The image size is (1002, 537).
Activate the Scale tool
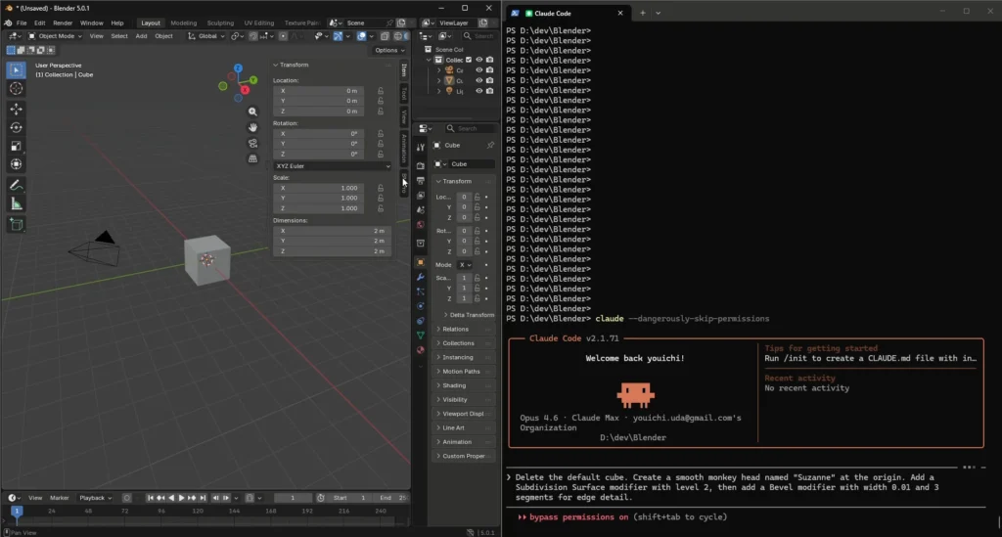(16, 146)
